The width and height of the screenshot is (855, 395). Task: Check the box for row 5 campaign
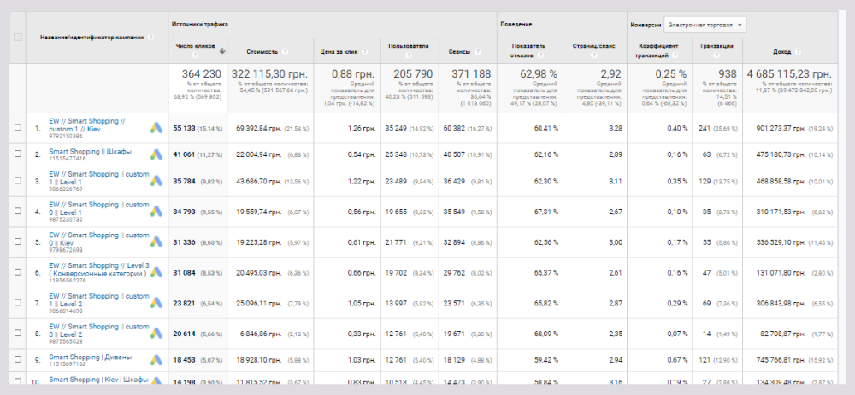[18, 242]
